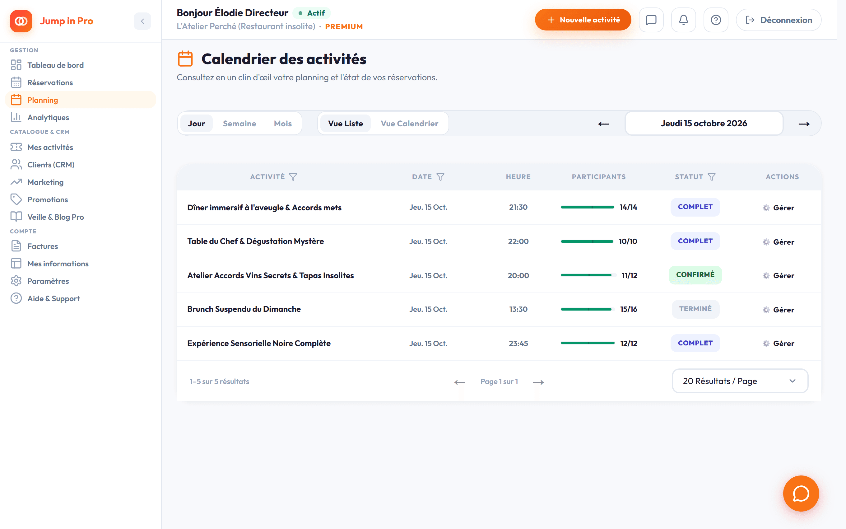The height and width of the screenshot is (529, 846).
Task: Click the Mes informations layout icon
Action: point(16,264)
